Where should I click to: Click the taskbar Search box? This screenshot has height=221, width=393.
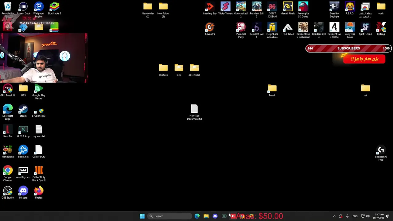169,216
